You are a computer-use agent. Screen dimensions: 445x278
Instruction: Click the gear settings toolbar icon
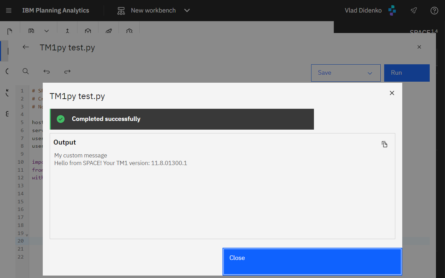pos(129,31)
